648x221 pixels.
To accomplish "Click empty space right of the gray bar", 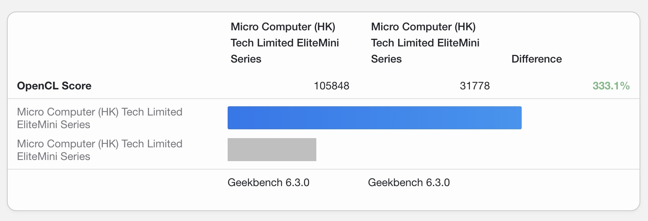I will click(x=461, y=150).
